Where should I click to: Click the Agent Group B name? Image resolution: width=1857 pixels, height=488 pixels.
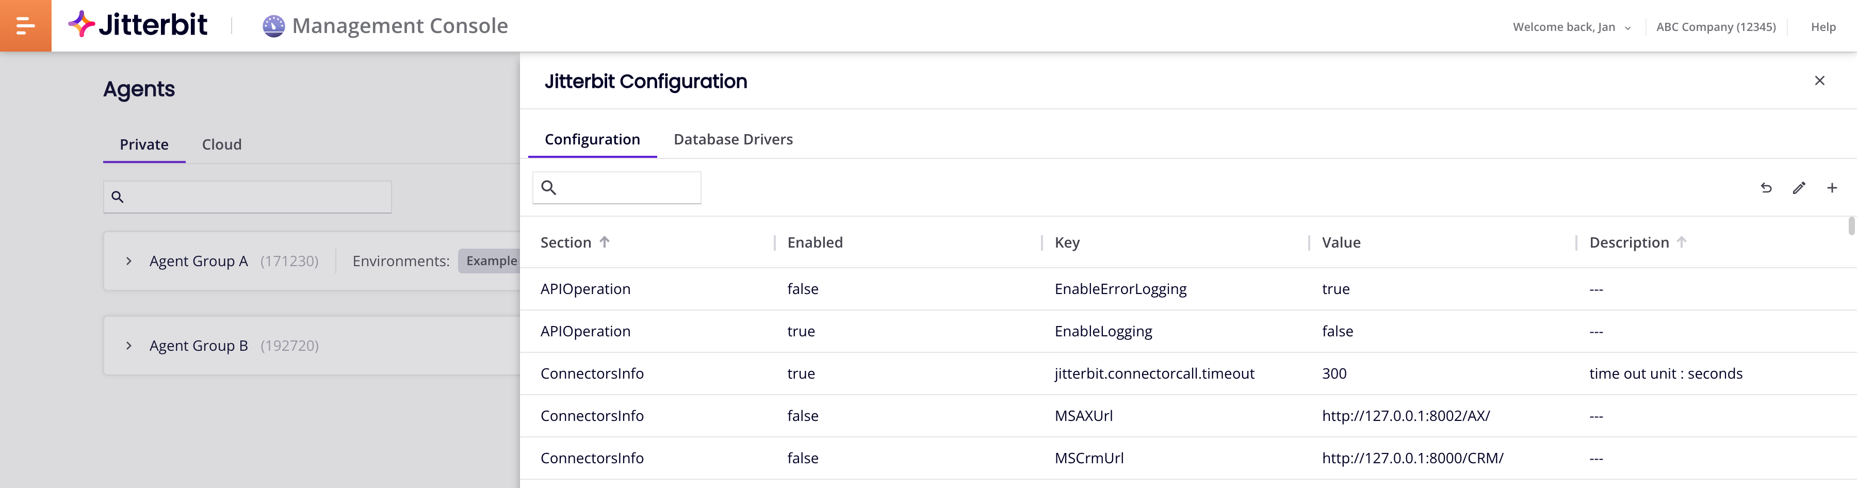click(198, 346)
